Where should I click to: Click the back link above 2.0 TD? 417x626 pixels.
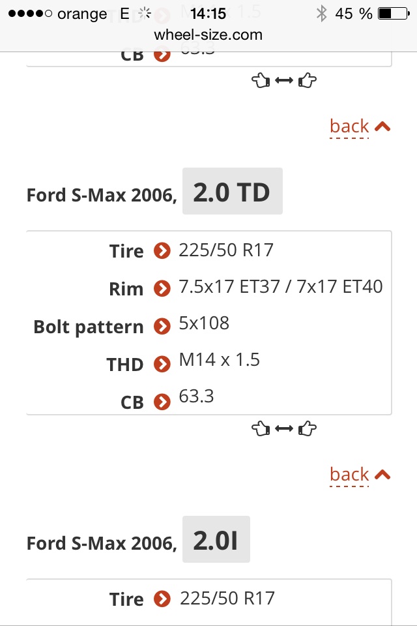pyautogui.click(x=349, y=126)
